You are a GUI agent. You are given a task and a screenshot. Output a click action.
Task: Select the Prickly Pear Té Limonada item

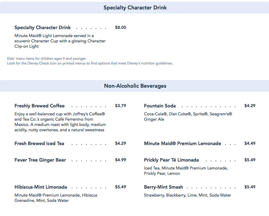point(171,160)
